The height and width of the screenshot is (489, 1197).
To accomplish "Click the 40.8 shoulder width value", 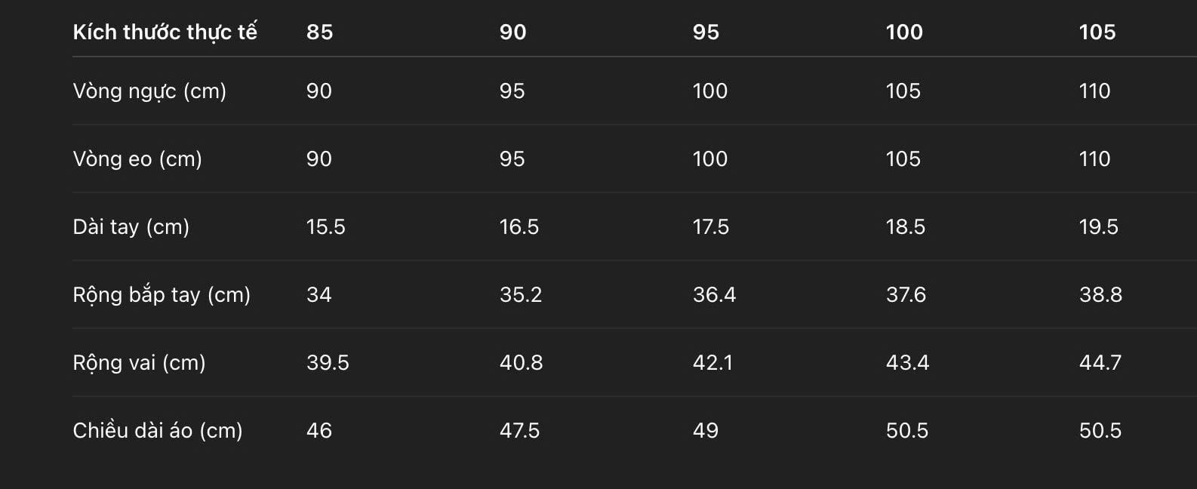I will point(521,362).
